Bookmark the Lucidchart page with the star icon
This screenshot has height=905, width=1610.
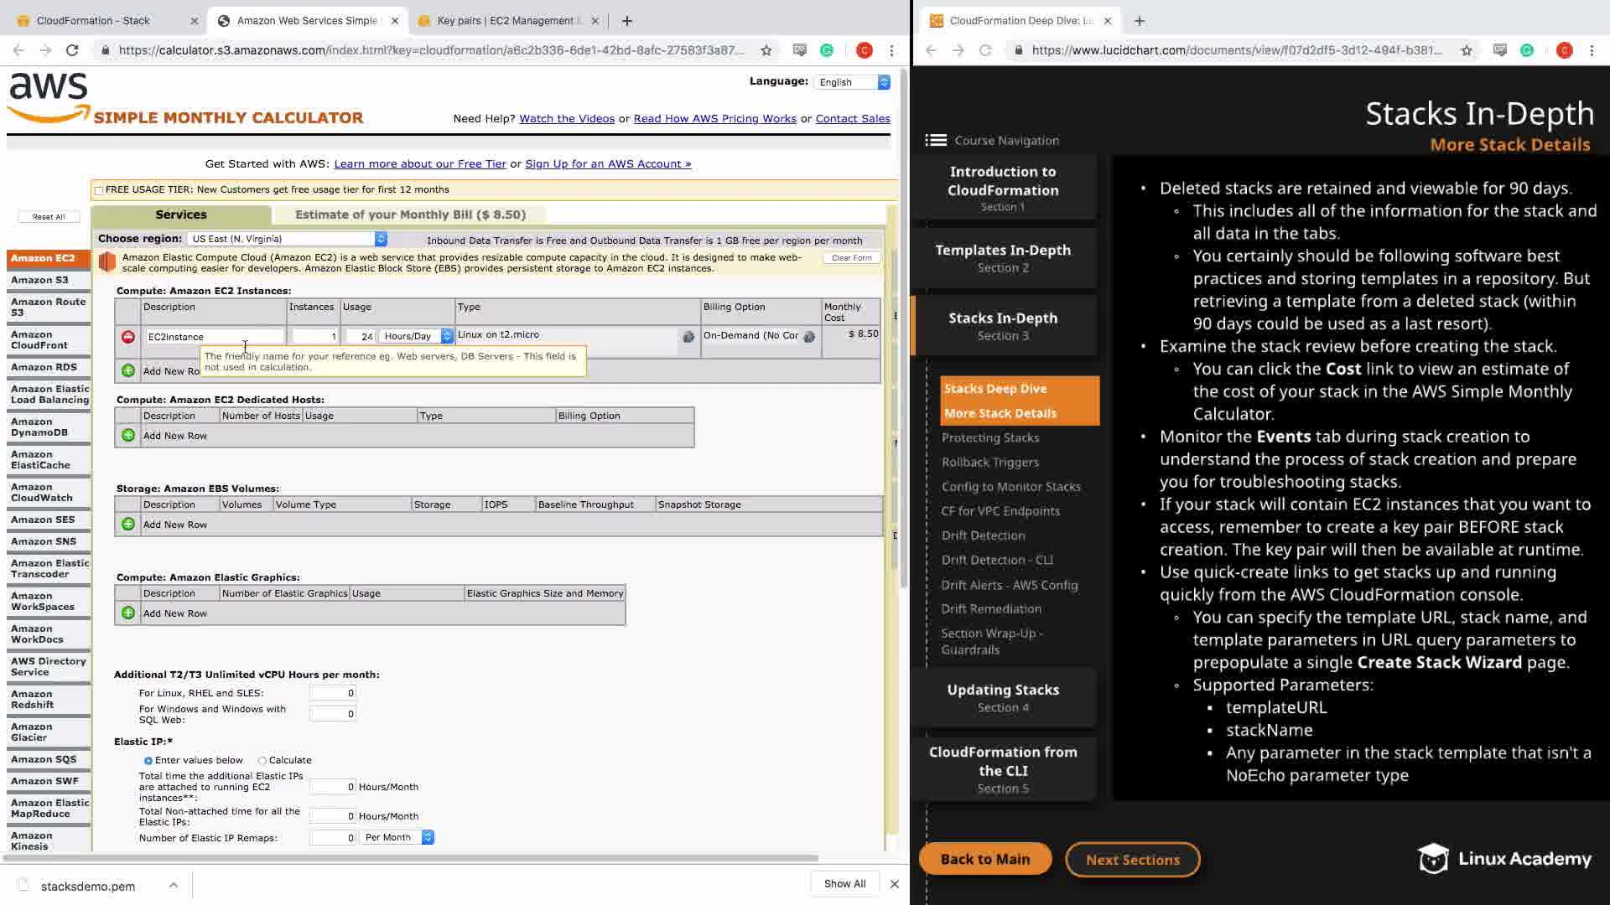(1466, 50)
